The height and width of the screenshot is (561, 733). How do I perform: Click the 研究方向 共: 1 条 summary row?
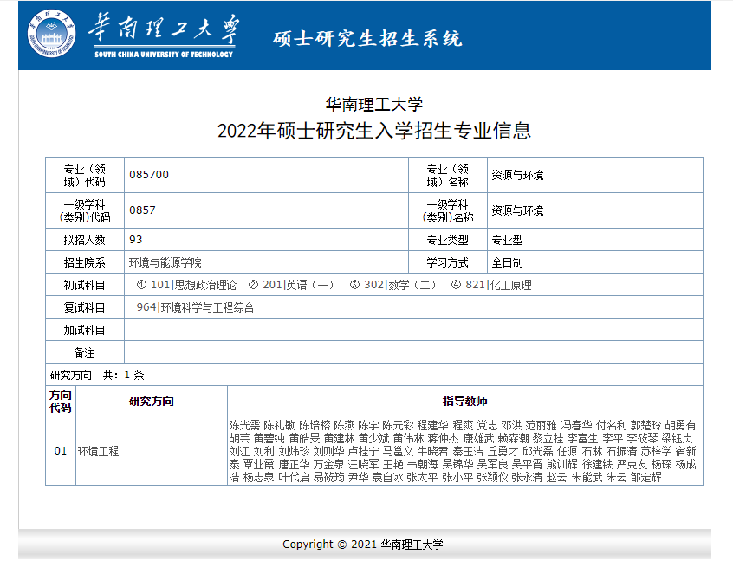pos(374,375)
